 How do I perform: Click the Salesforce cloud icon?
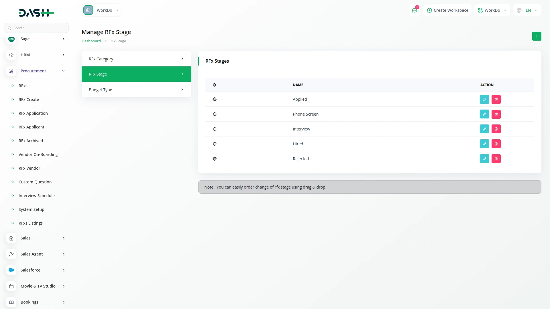pos(11,270)
